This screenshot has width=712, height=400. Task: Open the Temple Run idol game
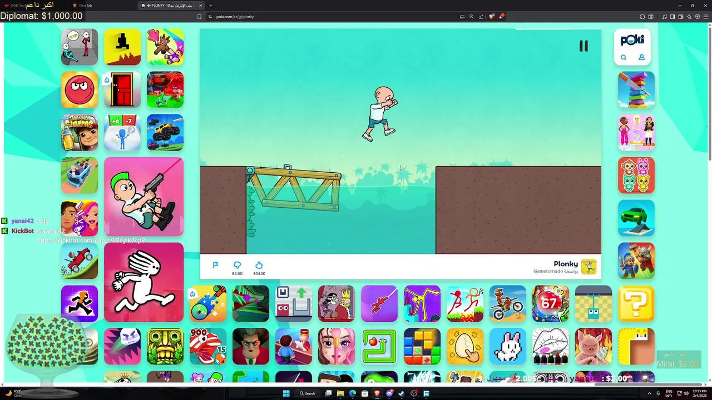165,346
